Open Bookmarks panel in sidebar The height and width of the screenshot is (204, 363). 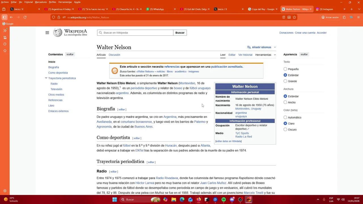pos(5,51)
